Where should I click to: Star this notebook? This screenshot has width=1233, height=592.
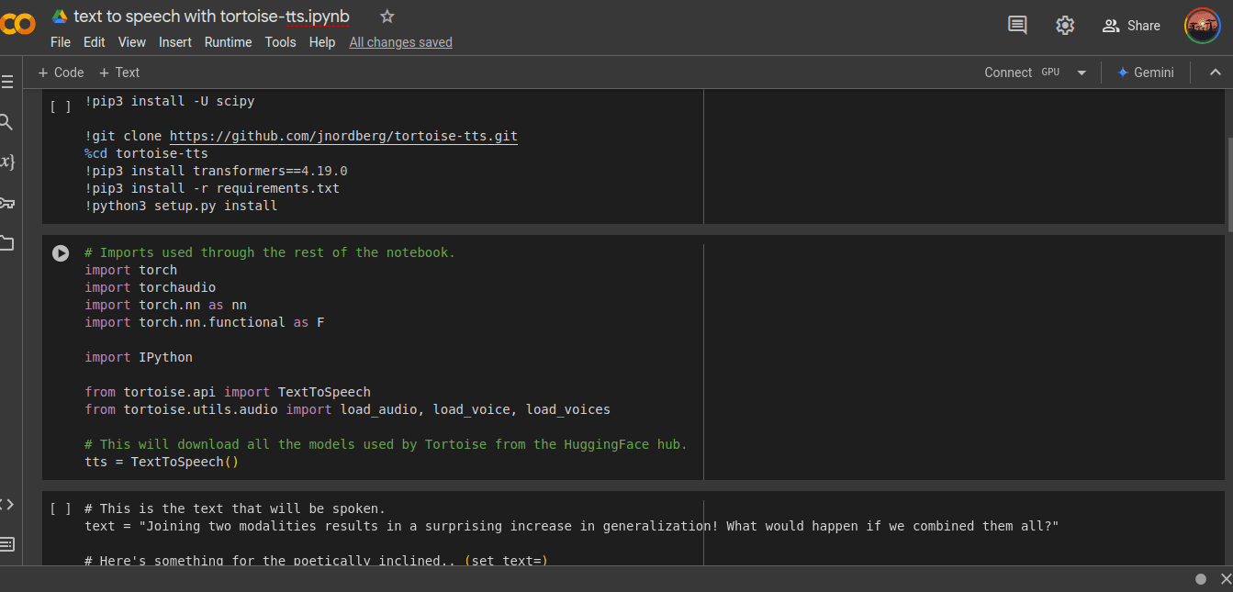387,17
